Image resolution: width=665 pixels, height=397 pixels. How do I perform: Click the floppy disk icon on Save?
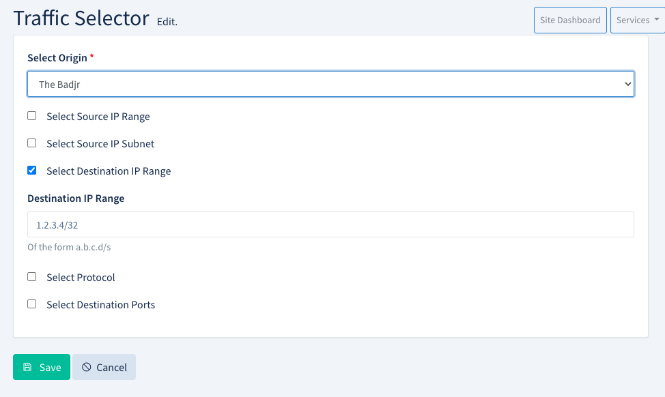click(x=27, y=367)
